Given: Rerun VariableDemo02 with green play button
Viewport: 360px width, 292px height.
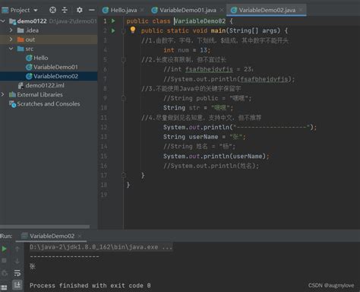Looking at the screenshot, I should [x=4, y=249].
